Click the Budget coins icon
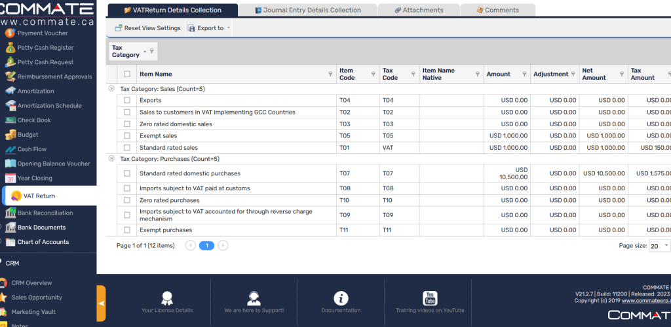Viewport: 671px width, 327px height. (x=10, y=135)
